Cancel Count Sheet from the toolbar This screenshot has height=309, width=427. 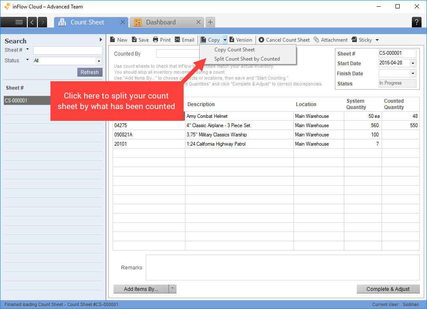[284, 40]
